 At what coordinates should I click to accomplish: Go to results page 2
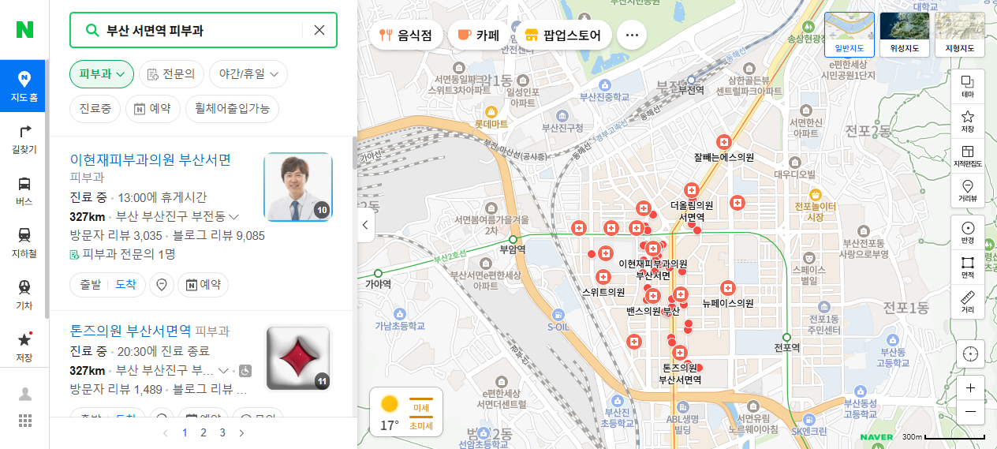[204, 432]
